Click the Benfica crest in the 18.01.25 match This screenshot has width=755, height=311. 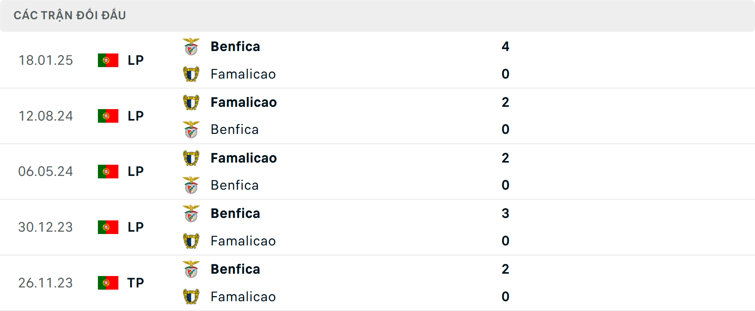[x=192, y=46]
